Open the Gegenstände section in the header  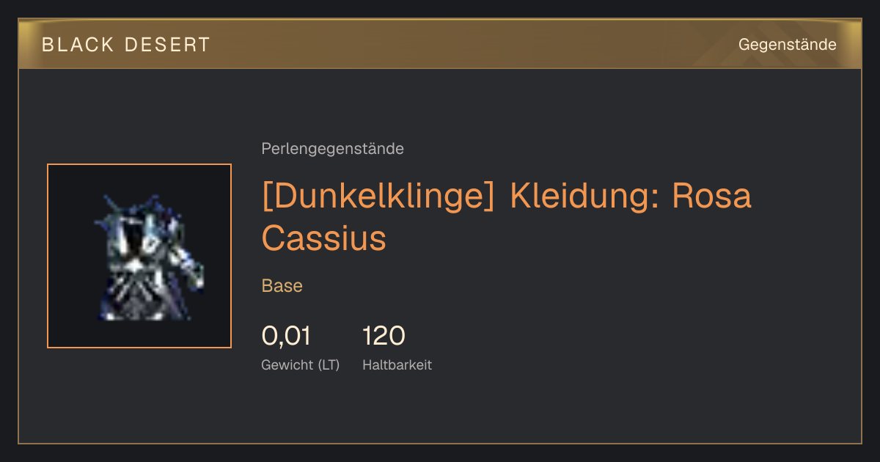coord(787,45)
